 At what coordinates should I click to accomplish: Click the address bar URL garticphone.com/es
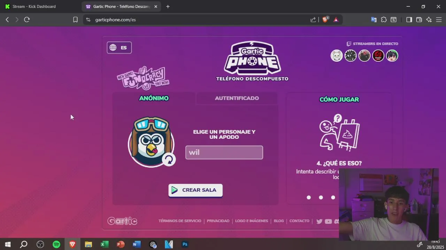[116, 20]
